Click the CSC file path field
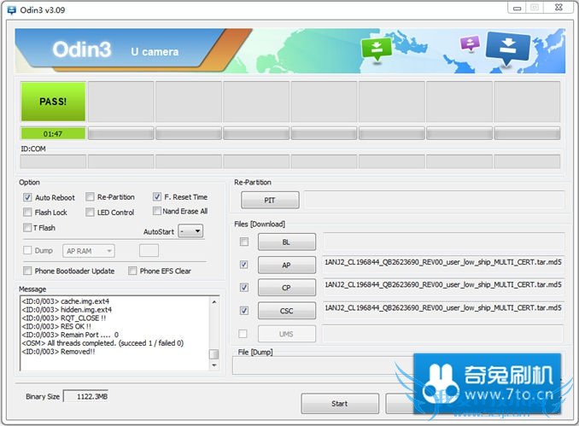 443,310
